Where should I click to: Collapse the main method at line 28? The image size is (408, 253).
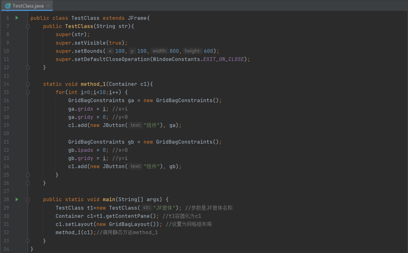[x=28, y=199]
